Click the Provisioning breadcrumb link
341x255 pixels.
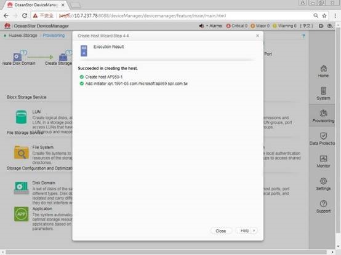coord(54,36)
